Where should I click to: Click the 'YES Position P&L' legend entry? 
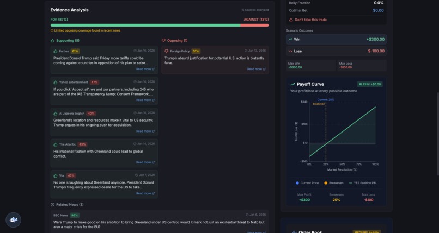363,183
